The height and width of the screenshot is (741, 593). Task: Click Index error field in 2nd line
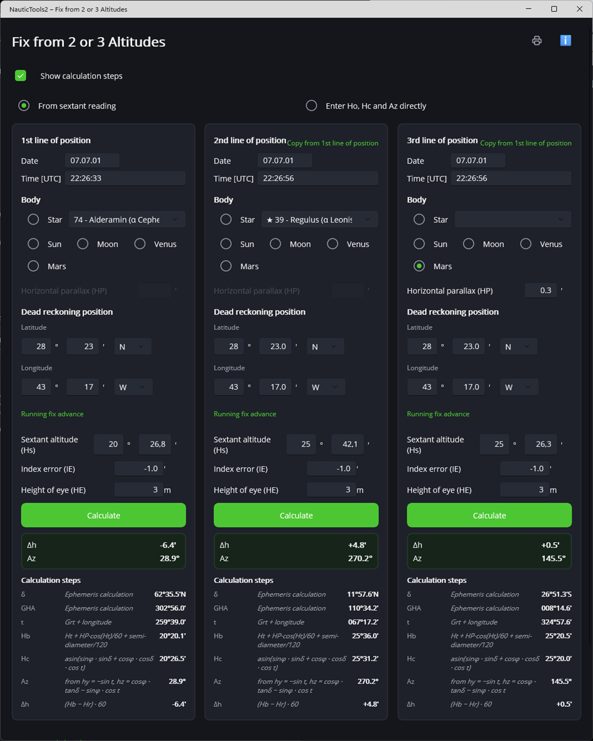[332, 469]
